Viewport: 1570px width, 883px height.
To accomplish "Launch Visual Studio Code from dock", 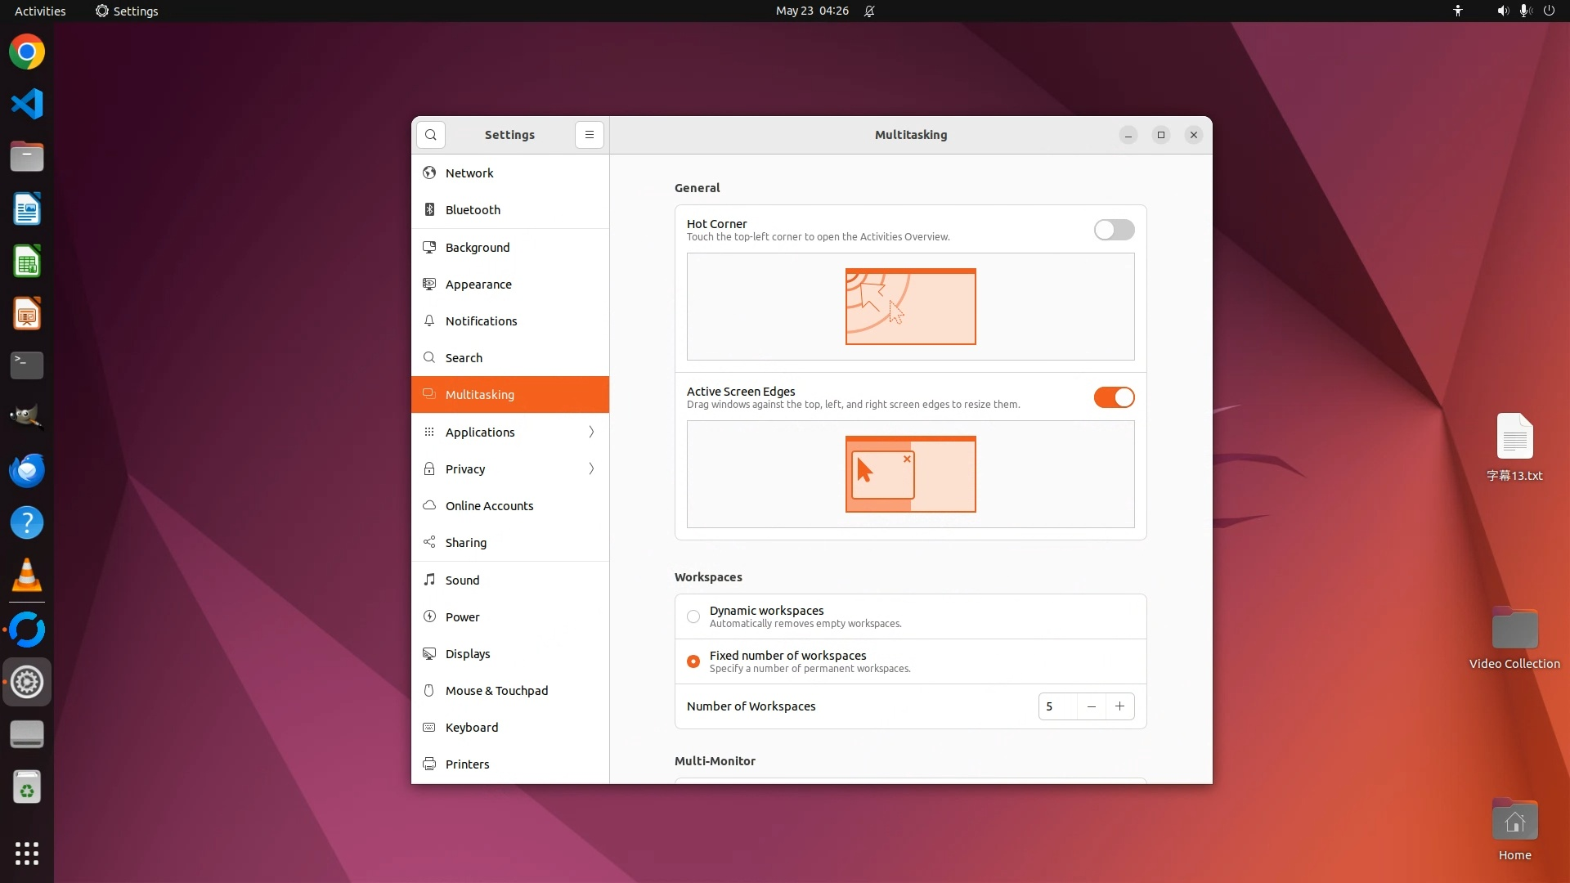I will click(27, 104).
